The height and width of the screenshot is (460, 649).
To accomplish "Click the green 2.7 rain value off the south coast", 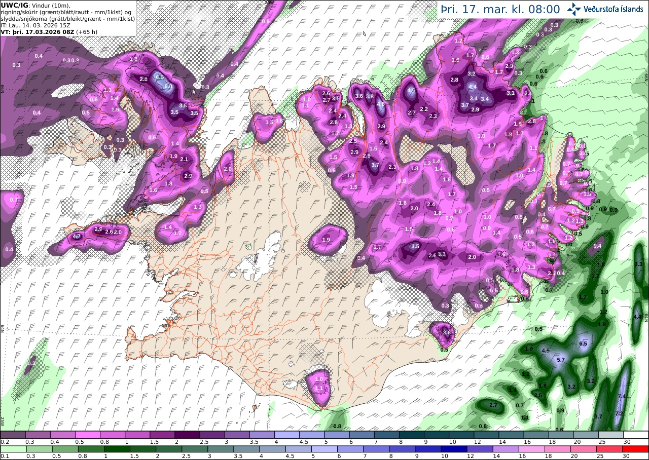I will 493,405.
